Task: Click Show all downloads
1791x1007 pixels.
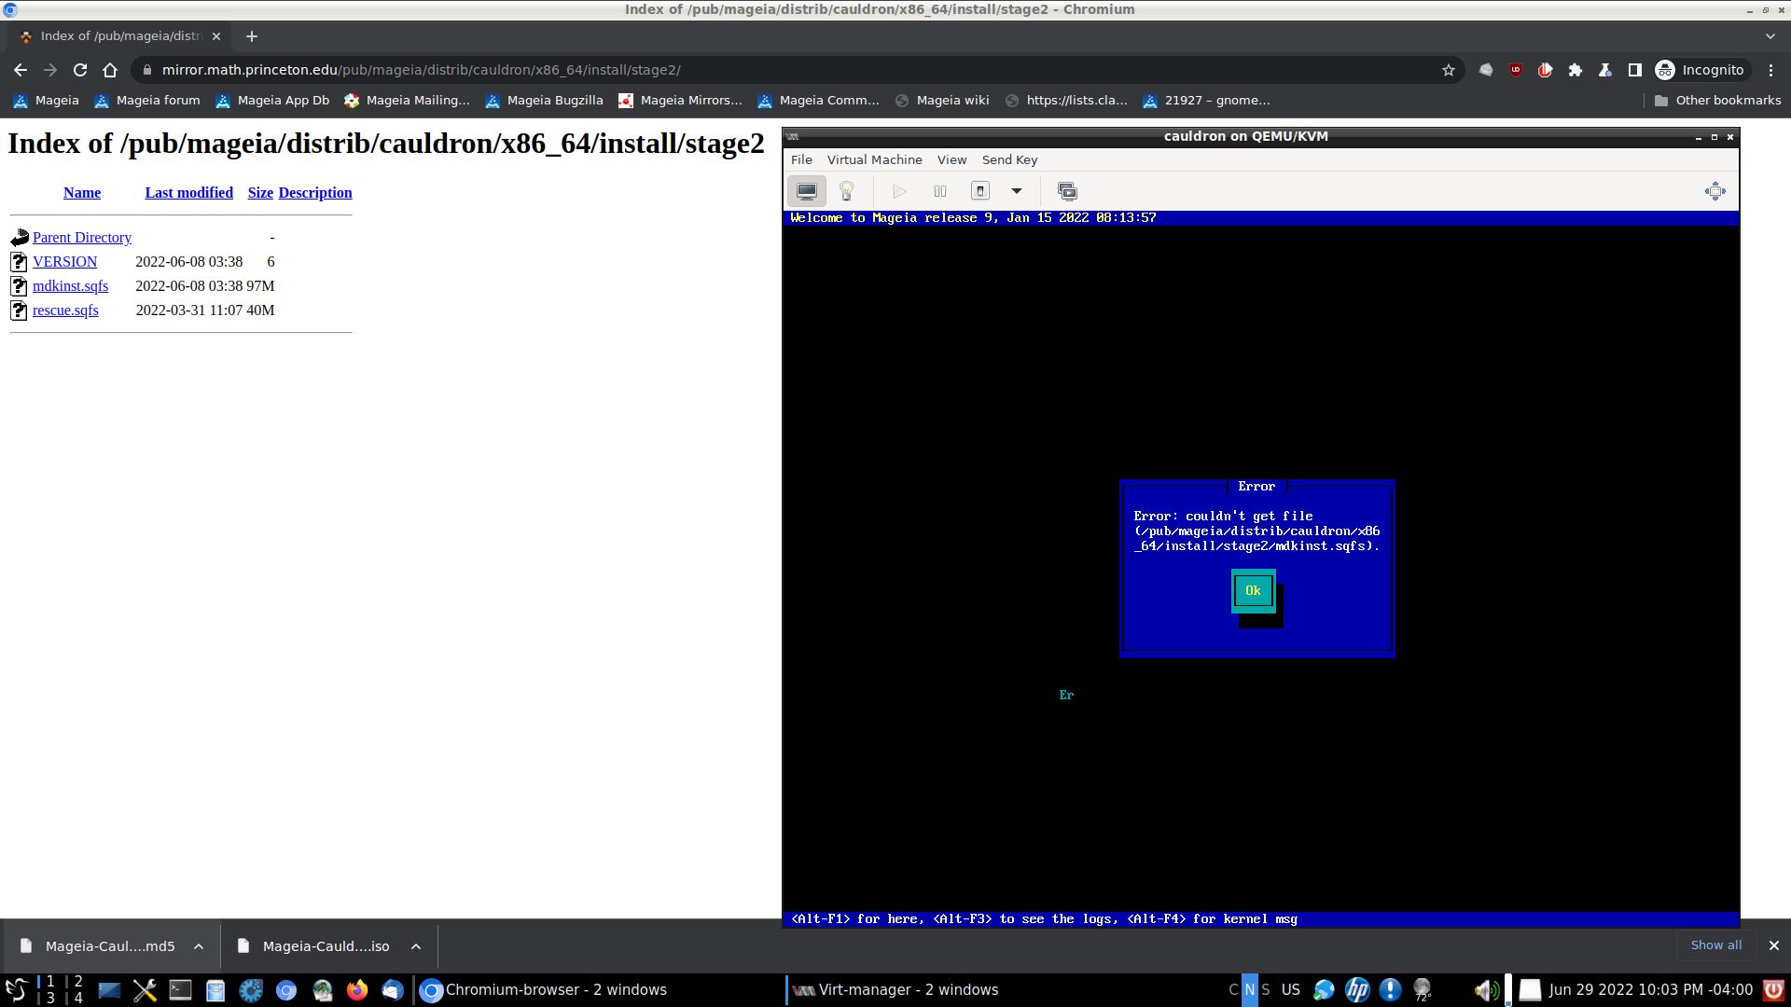Action: pos(1715,945)
